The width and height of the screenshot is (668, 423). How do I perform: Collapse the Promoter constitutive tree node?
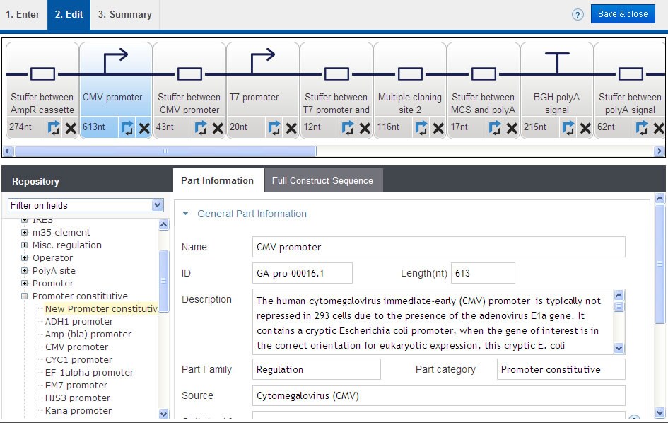[25, 296]
